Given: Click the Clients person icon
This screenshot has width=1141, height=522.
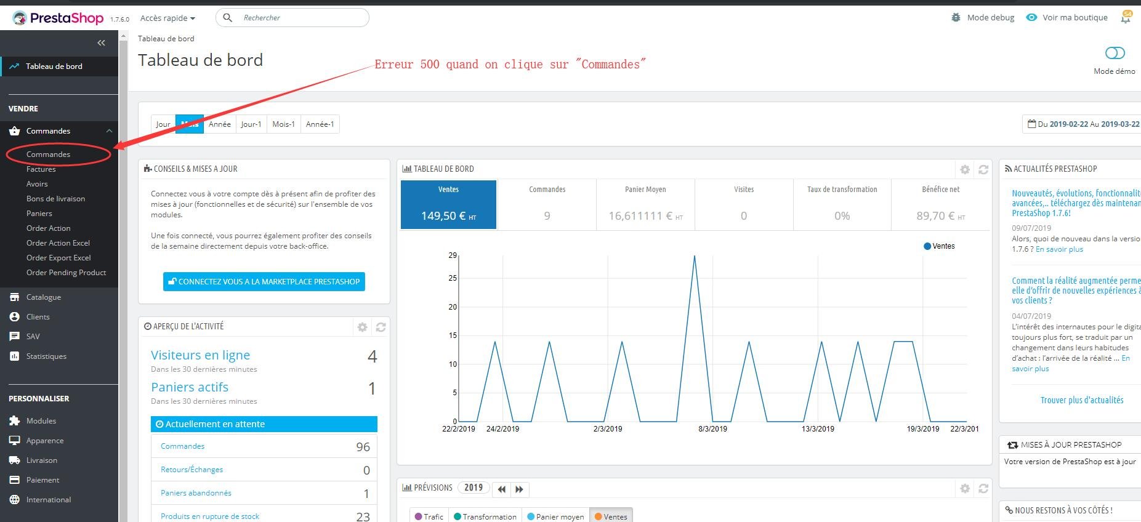Looking at the screenshot, I should (15, 316).
